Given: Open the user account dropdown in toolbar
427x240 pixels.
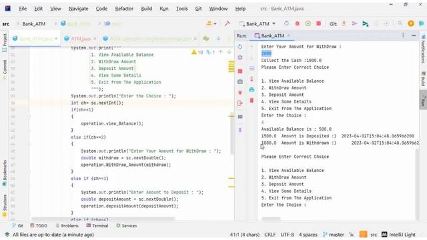Looking at the screenshot, I should click(x=211, y=24).
